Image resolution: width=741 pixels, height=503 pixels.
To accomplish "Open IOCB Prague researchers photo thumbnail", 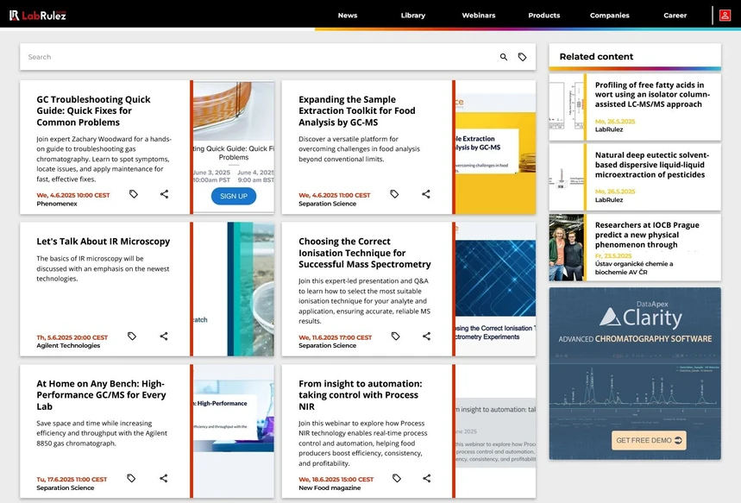I will (566, 248).
